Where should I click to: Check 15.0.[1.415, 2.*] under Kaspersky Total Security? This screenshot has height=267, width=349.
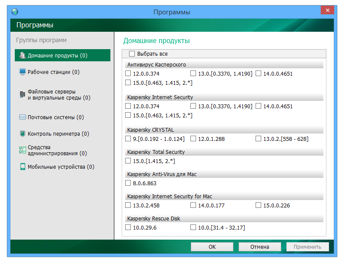pos(128,160)
